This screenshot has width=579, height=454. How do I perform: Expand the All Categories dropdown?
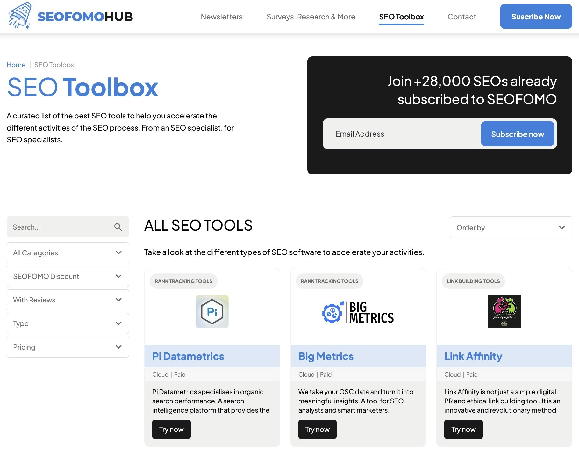click(x=68, y=253)
